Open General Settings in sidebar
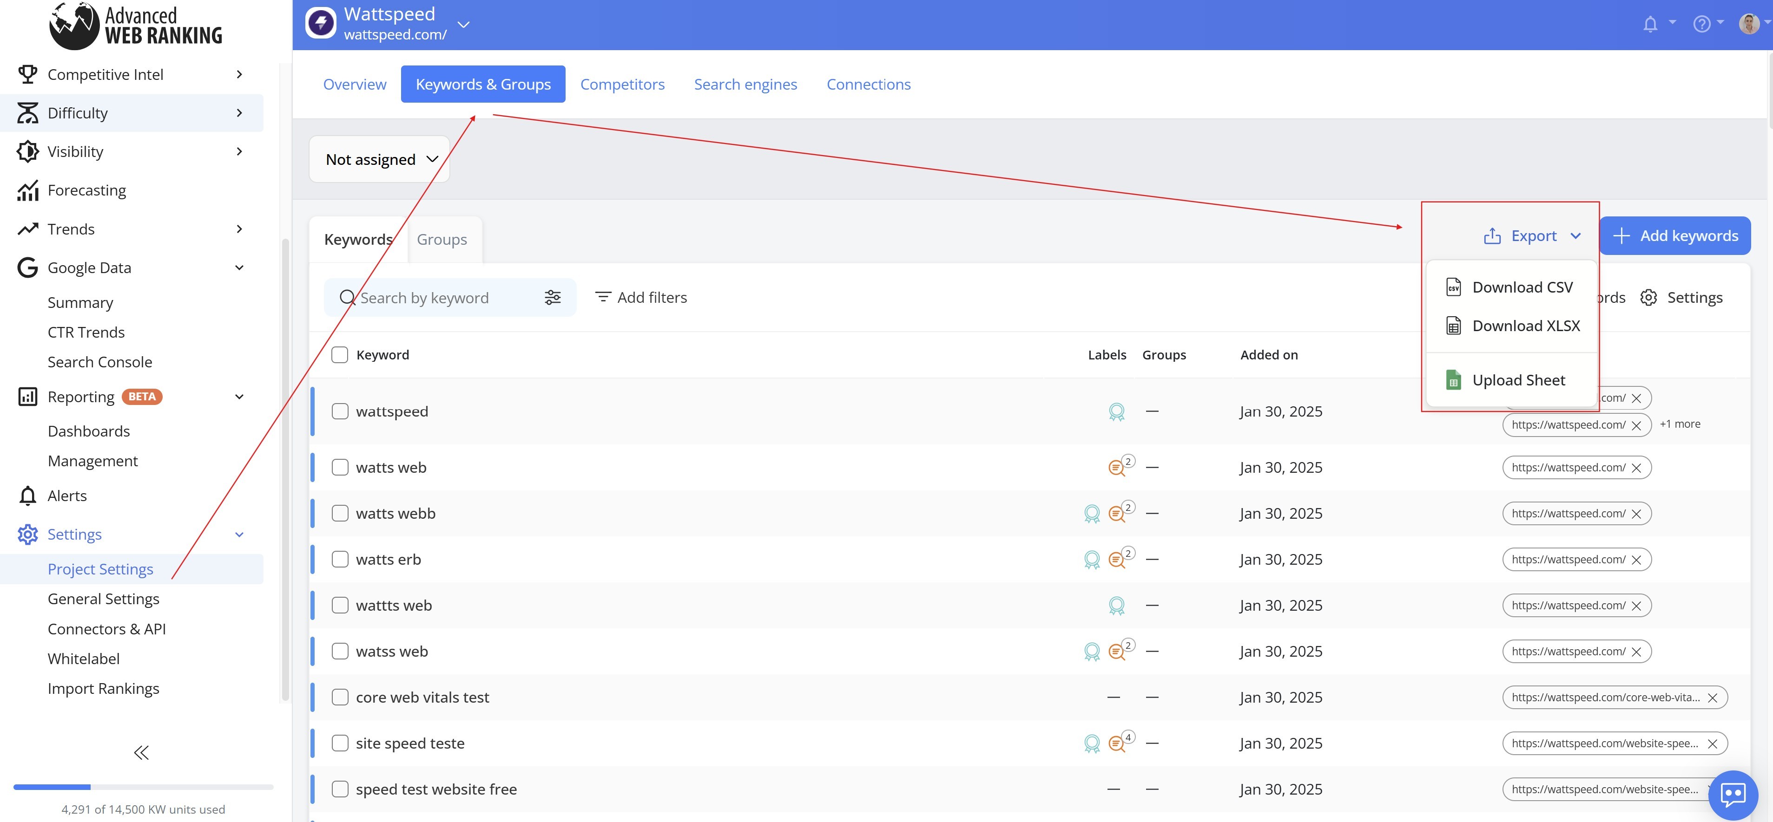Screen dimensions: 1773x822 (103, 599)
